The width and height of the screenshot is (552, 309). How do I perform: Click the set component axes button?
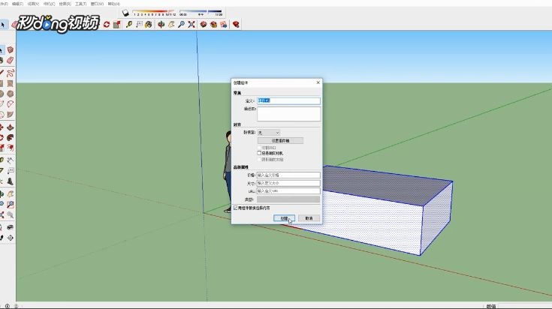280,140
